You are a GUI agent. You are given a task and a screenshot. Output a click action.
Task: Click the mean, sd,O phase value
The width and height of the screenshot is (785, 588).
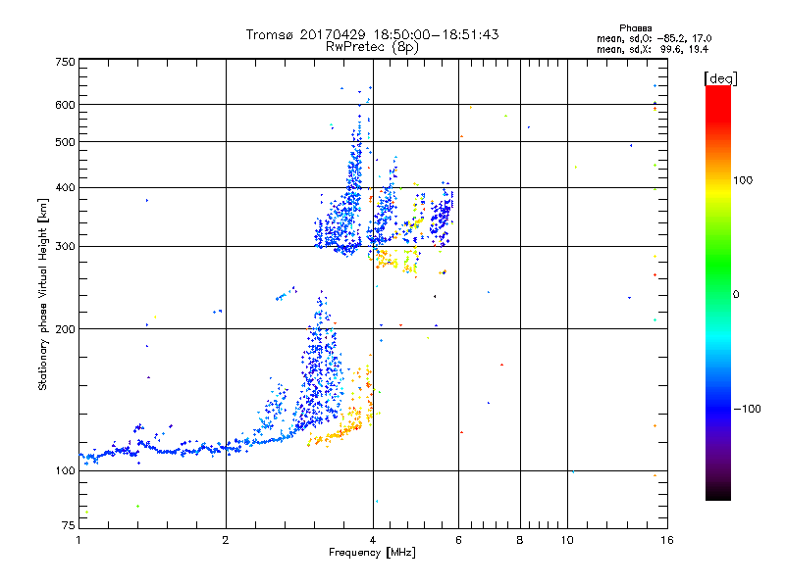click(x=654, y=38)
